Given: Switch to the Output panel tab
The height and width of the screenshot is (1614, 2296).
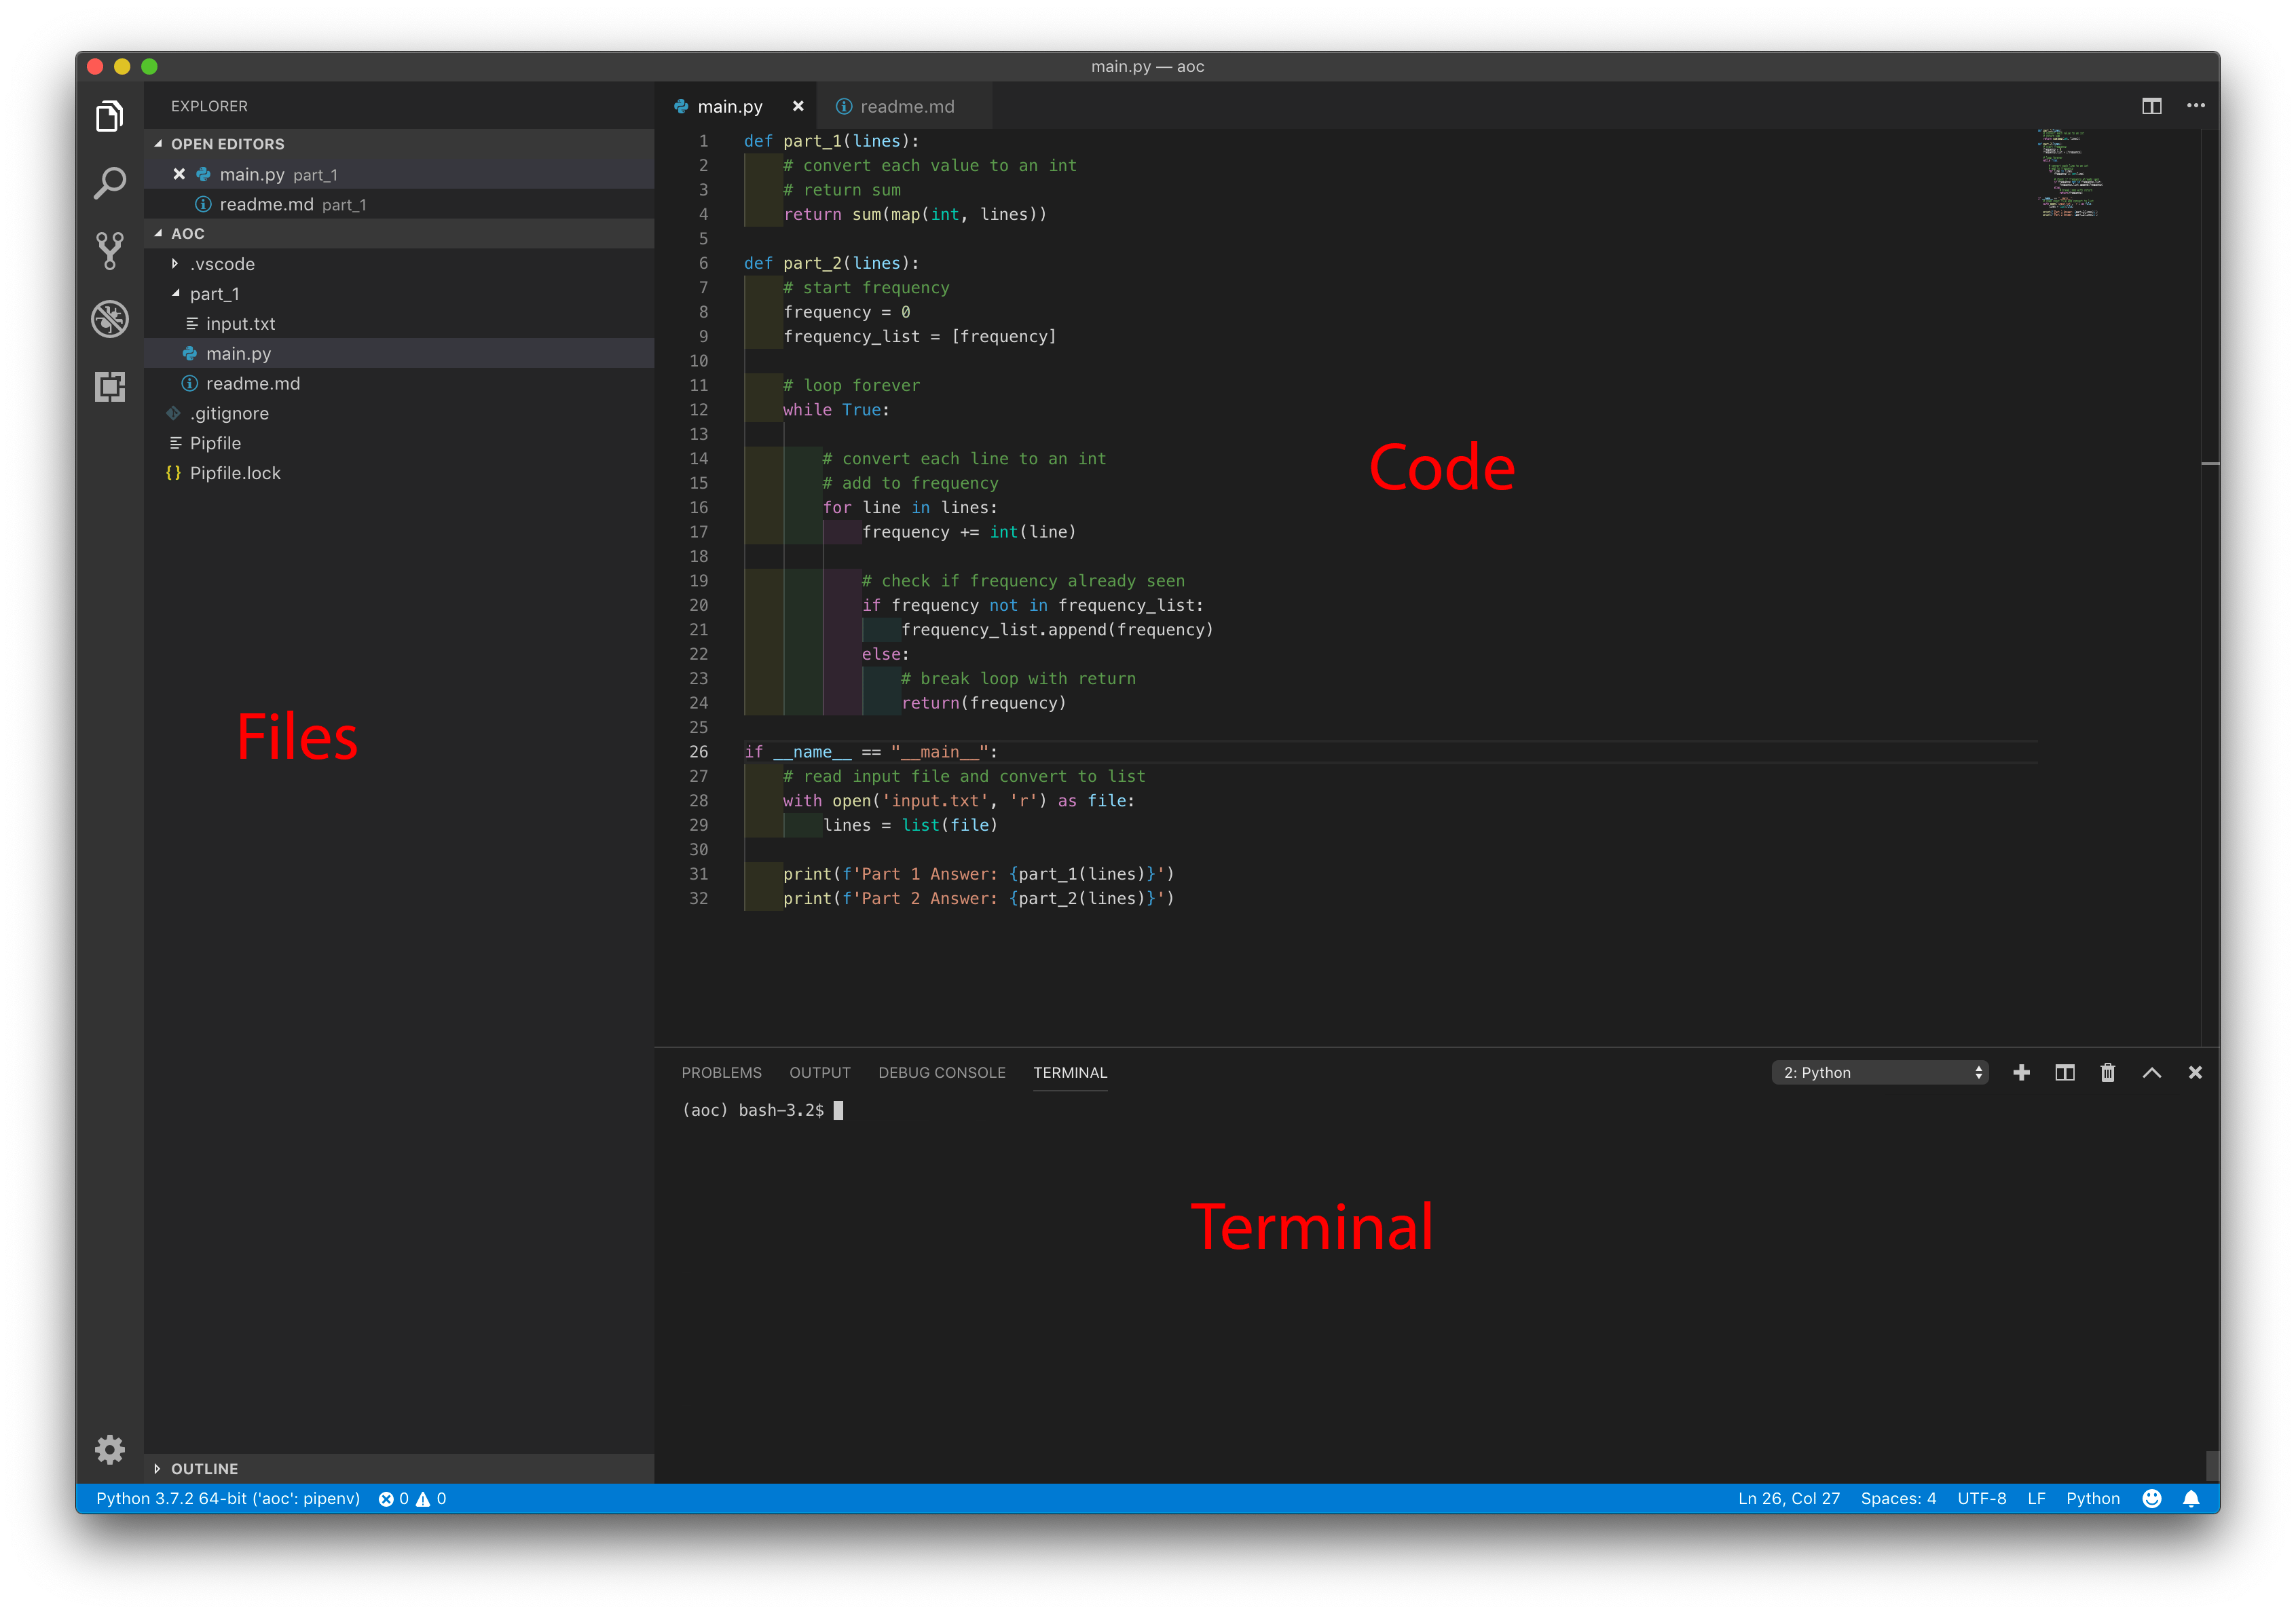Looking at the screenshot, I should 819,1072.
